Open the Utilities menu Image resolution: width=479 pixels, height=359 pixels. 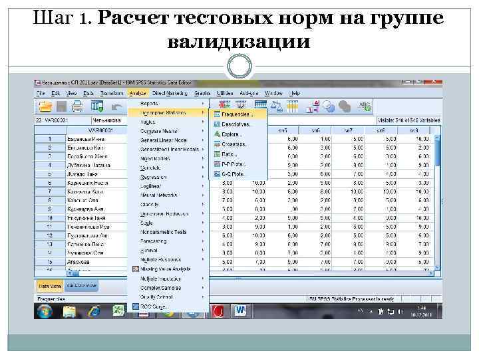[225, 93]
